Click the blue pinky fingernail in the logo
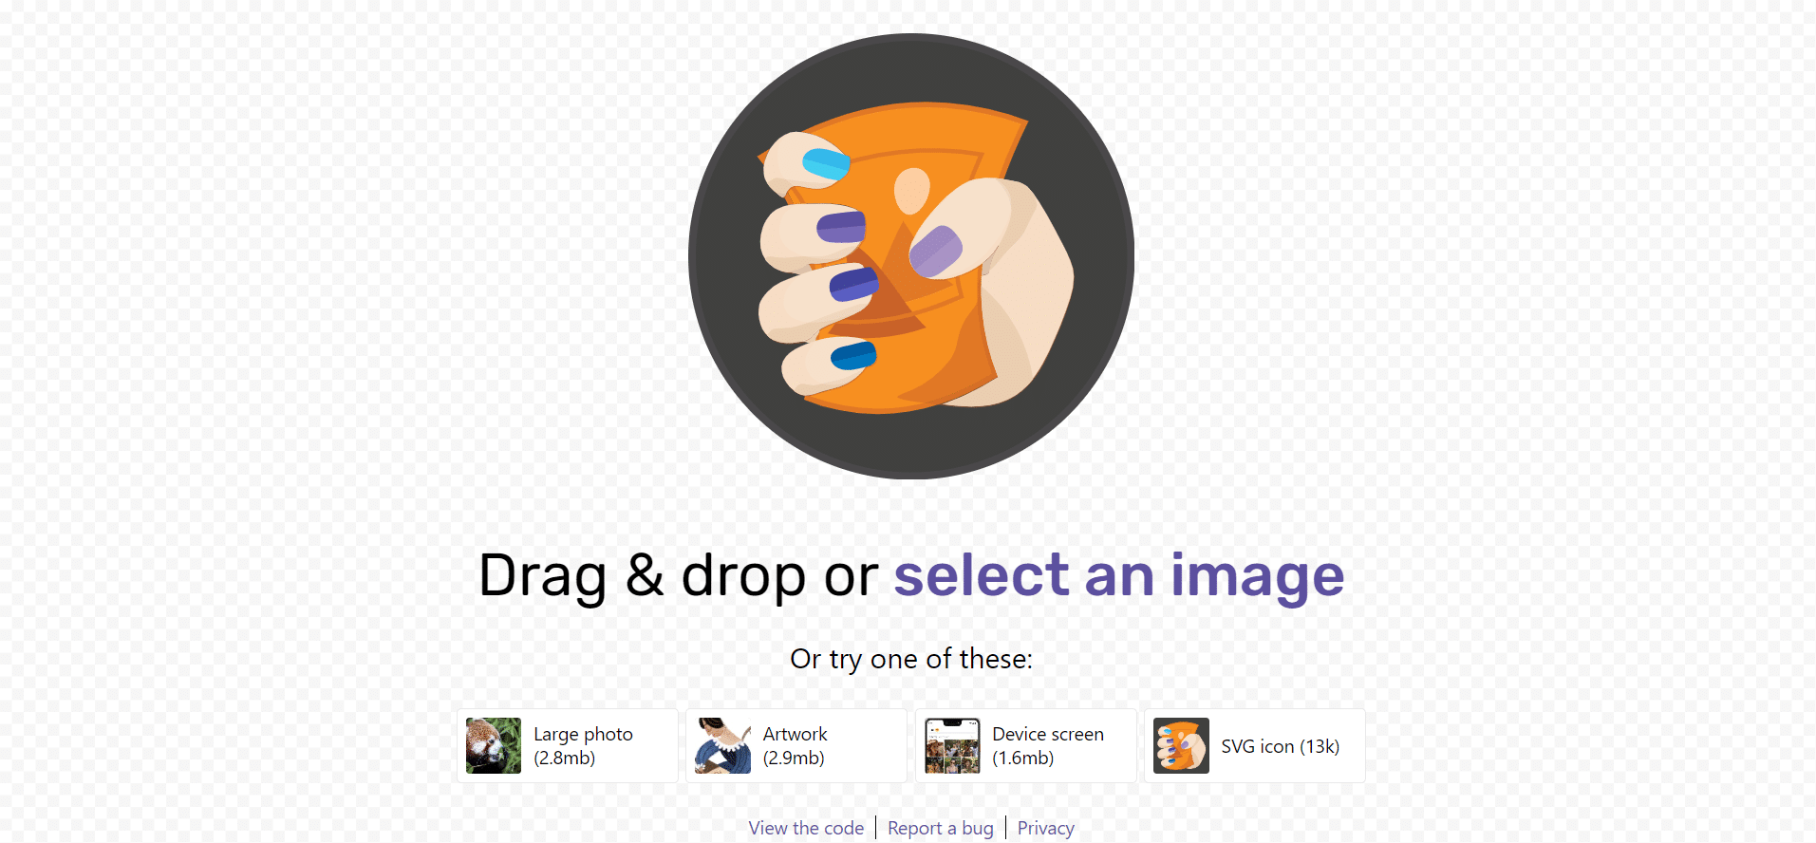The height and width of the screenshot is (843, 1816). (853, 356)
